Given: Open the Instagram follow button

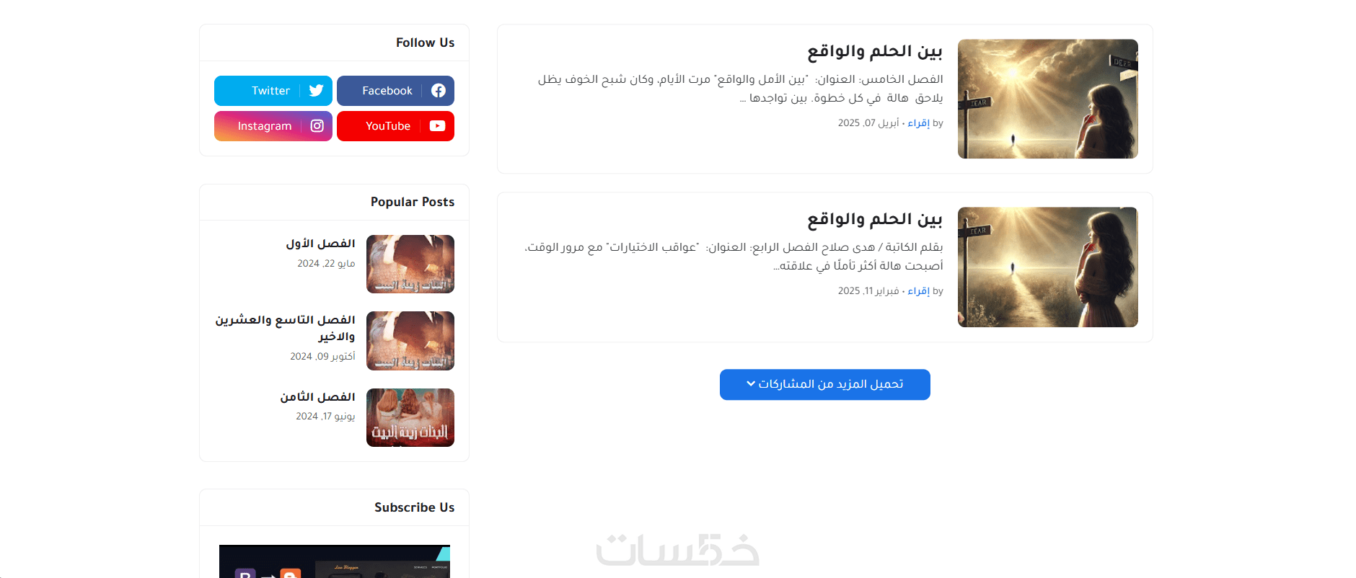Looking at the screenshot, I should 273,126.
